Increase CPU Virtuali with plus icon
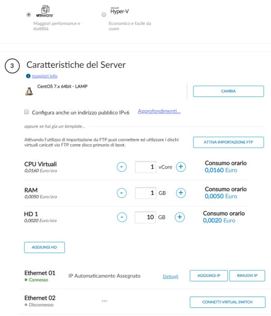 click(x=181, y=167)
